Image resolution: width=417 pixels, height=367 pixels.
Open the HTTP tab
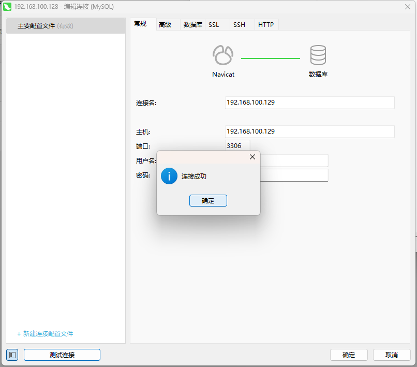coord(266,25)
